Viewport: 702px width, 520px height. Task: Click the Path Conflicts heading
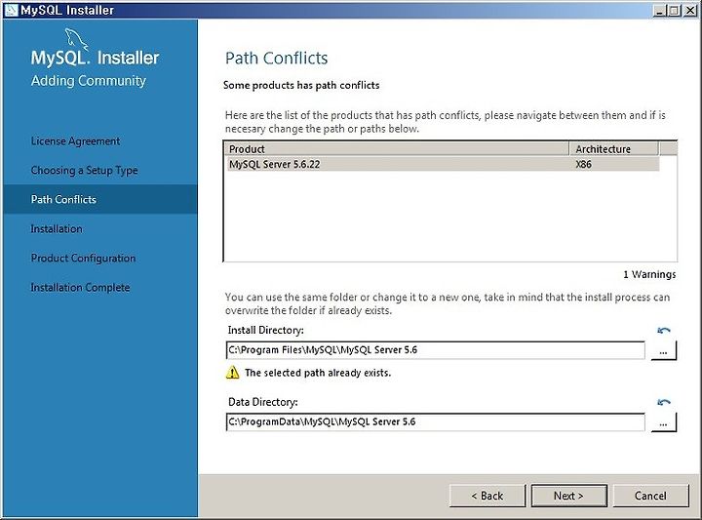(x=276, y=59)
